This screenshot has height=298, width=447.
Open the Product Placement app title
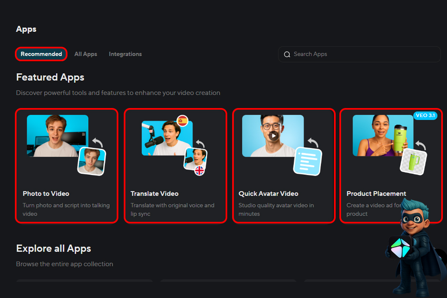376,194
